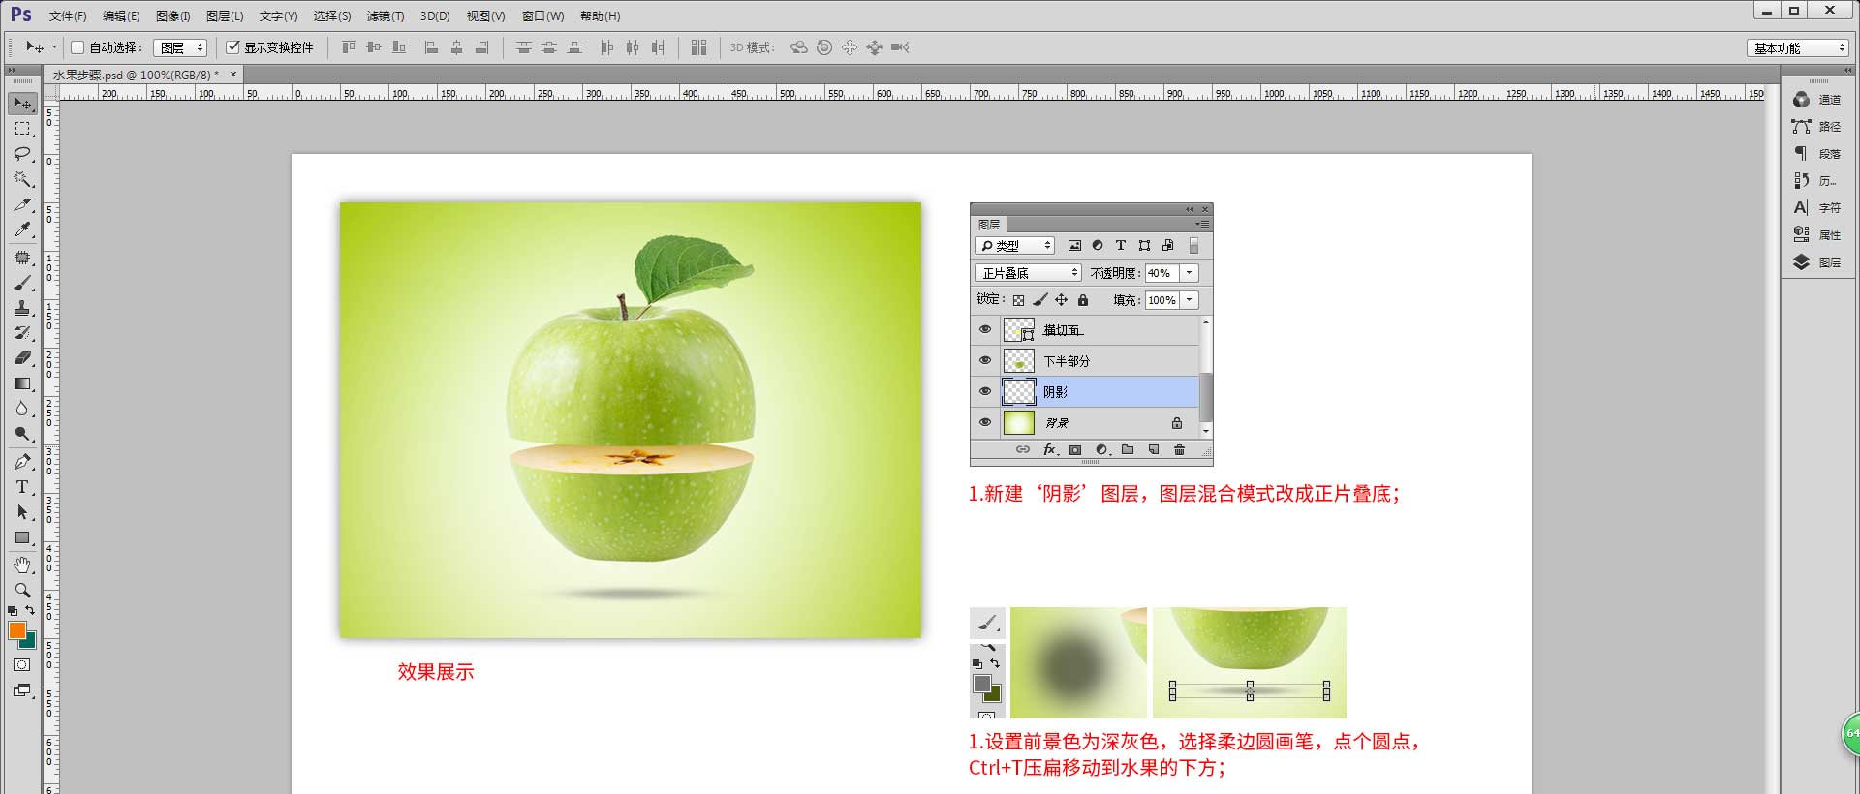The width and height of the screenshot is (1860, 794).
Task: Open the 不透明度 slider dropdown arrow
Action: click(1190, 273)
